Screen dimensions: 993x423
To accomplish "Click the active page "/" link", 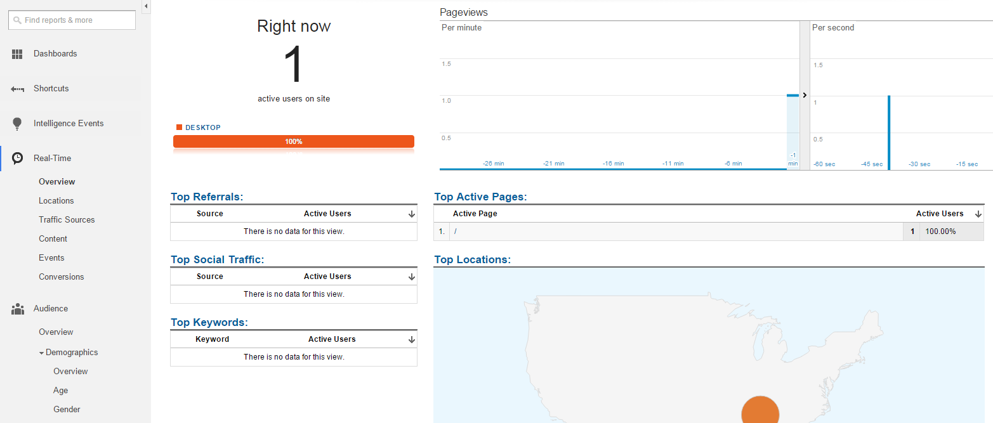I will (x=456, y=231).
